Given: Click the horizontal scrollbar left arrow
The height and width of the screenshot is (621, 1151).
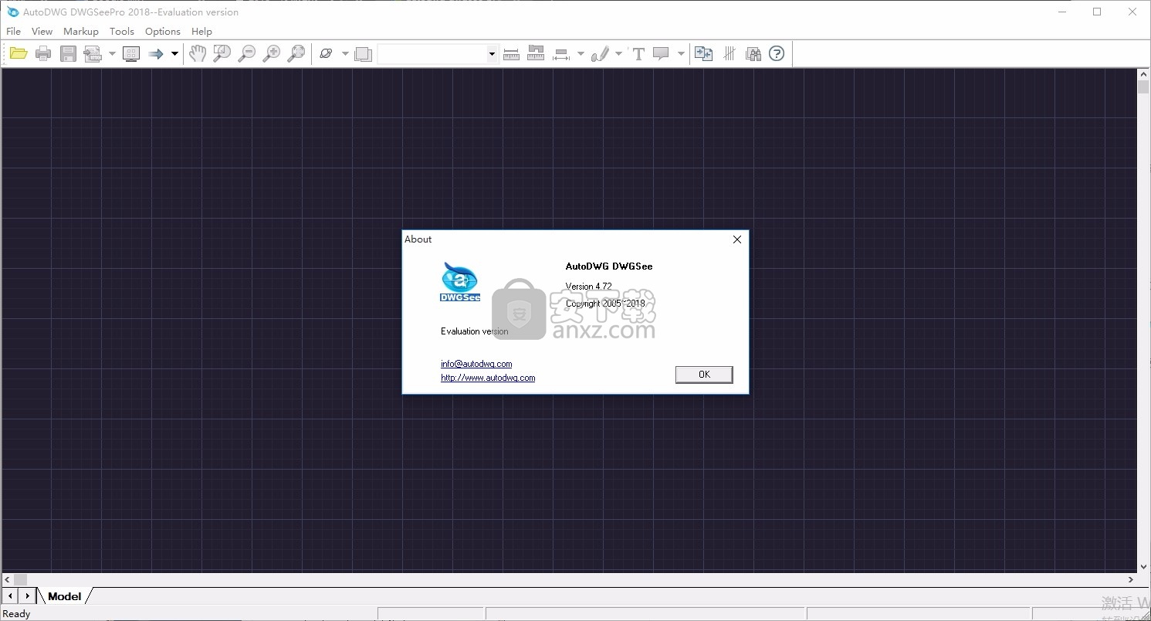Looking at the screenshot, I should coord(7,579).
